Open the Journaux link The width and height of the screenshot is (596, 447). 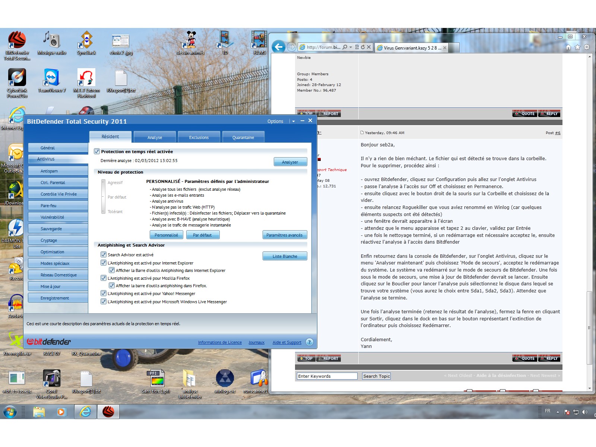pyautogui.click(x=257, y=342)
